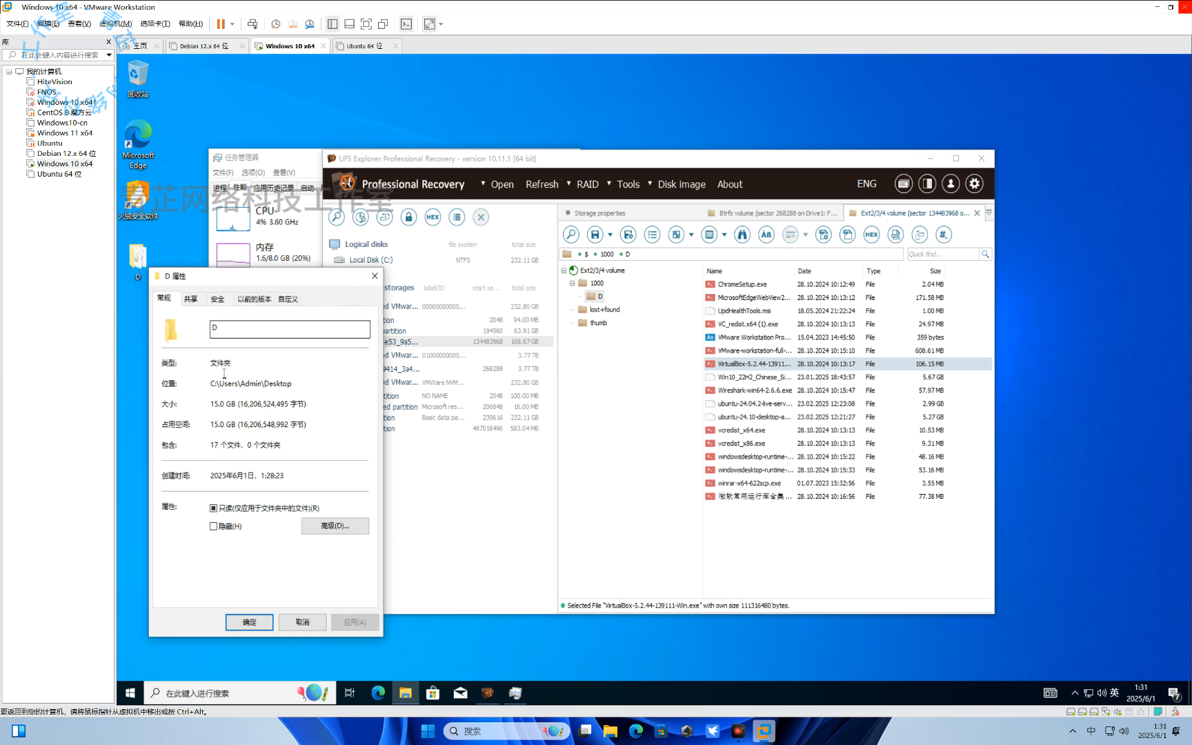Click the view layout panel icon
Viewport: 1192px width, 745px height.
pyautogui.click(x=676, y=235)
